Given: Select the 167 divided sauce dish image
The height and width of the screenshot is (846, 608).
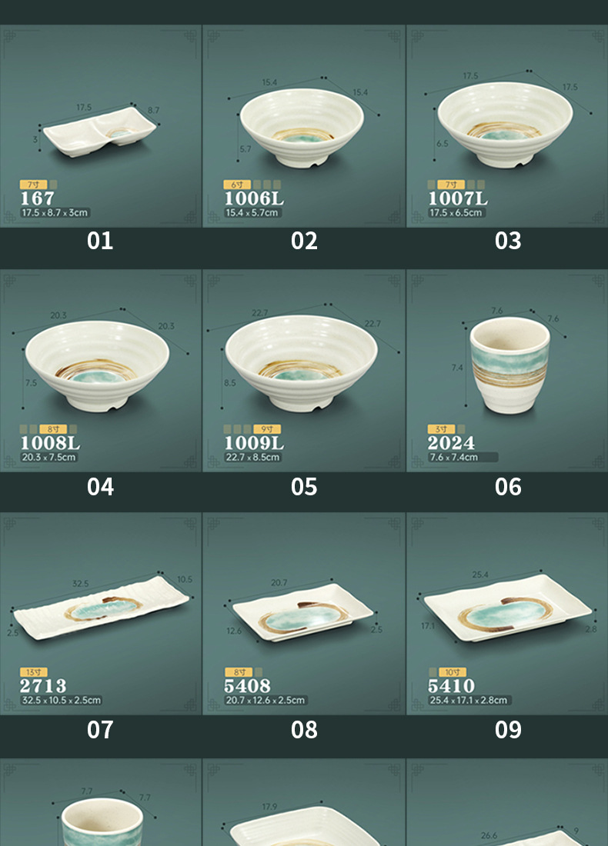Looking at the screenshot, I should 100,125.
